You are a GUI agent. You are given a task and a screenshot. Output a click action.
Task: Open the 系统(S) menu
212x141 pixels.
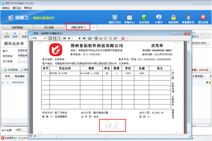[6, 8]
